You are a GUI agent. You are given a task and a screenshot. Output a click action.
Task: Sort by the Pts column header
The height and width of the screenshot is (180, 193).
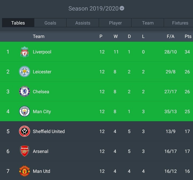pos(188,36)
